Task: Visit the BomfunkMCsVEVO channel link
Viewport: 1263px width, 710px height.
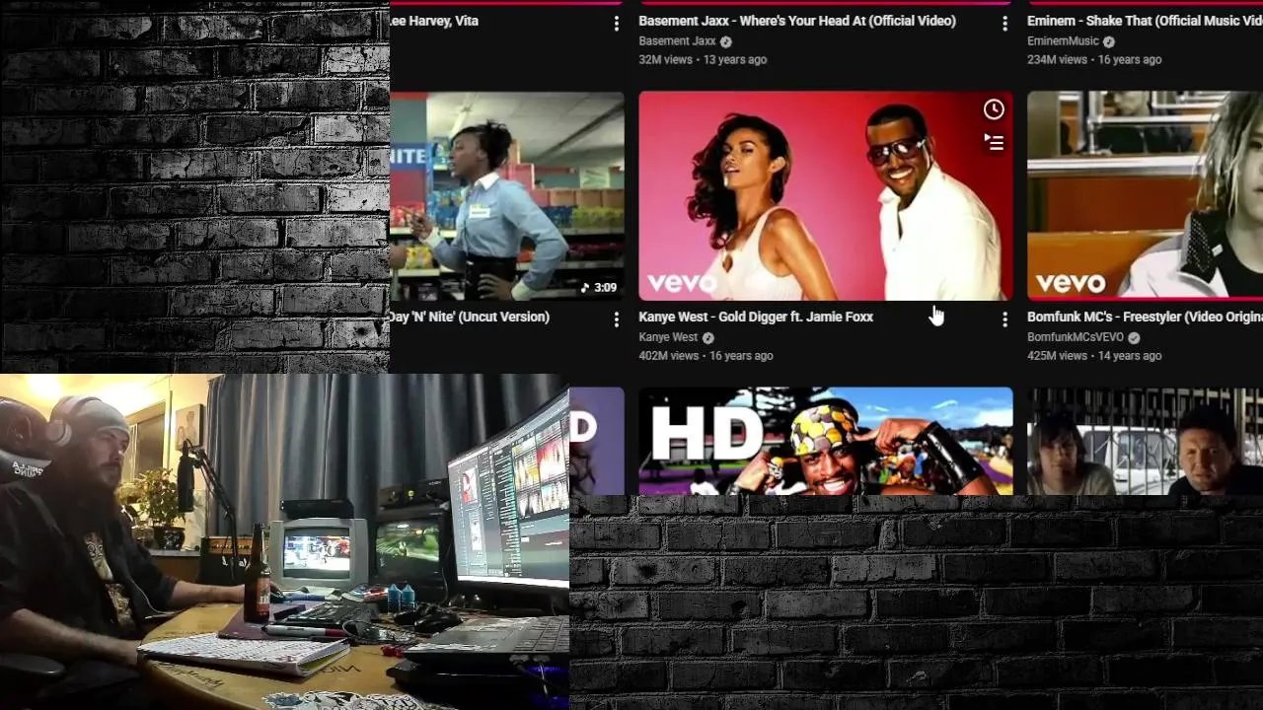Action: point(1076,337)
